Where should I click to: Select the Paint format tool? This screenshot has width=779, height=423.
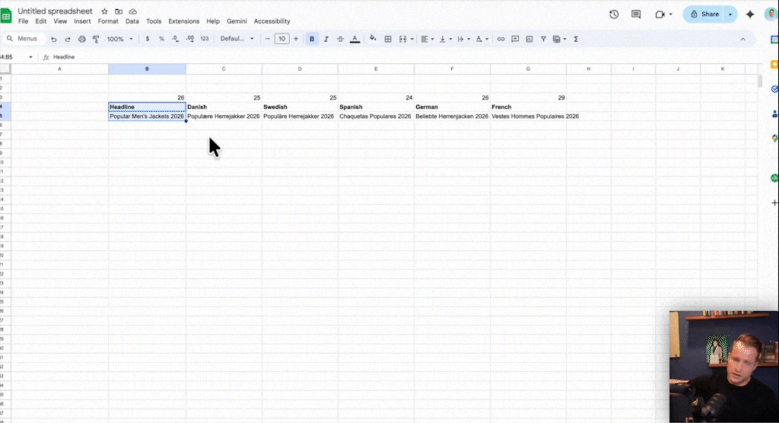(x=96, y=39)
